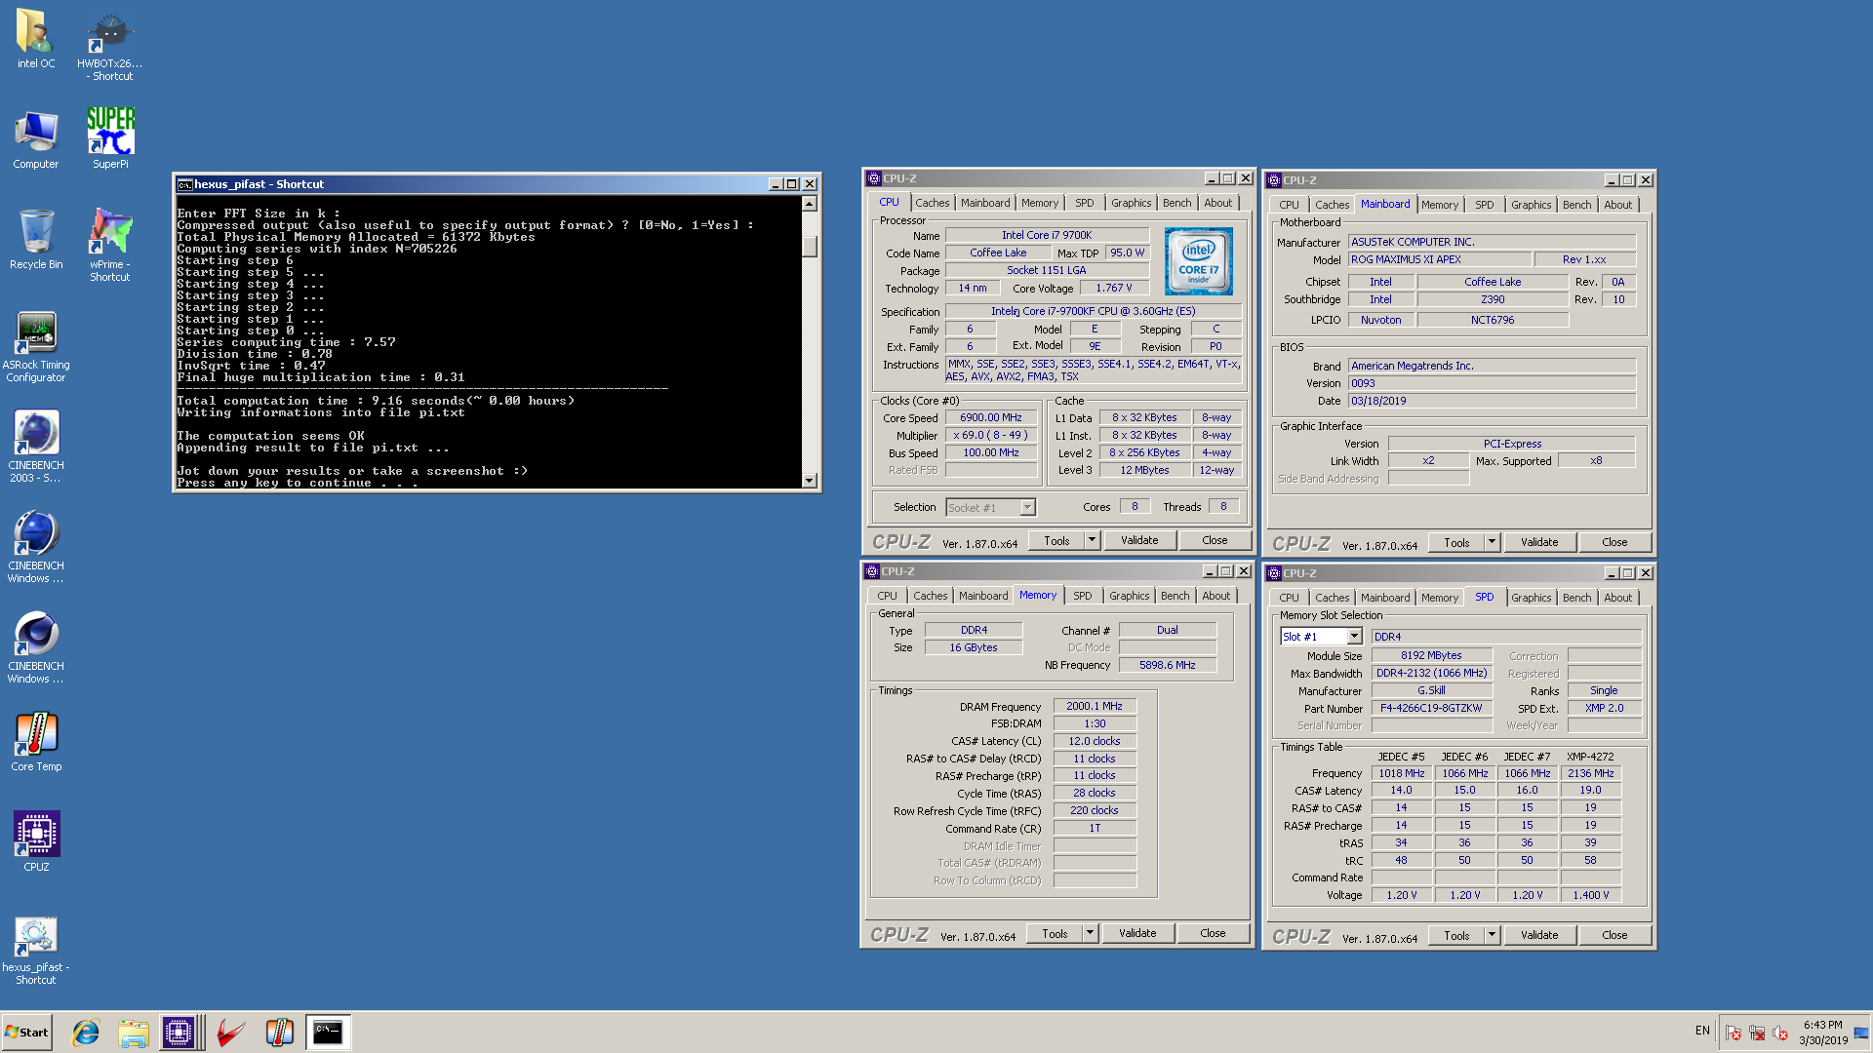Expand Tools arrow in Memory window
This screenshot has width=1873, height=1053.
(x=1090, y=933)
